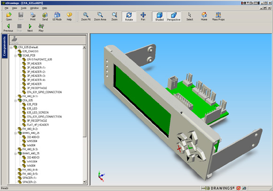The width and height of the screenshot is (273, 191).
Task: Select FH_440_8<1> component
Action: tap(30, 96)
